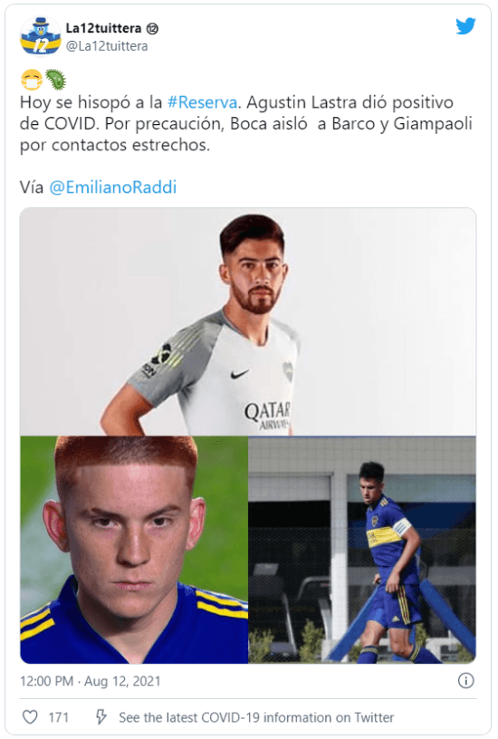Open the 12:00 PM Aug 12, 2021 timestamp
Image resolution: width=498 pixels, height=739 pixels.
point(90,681)
